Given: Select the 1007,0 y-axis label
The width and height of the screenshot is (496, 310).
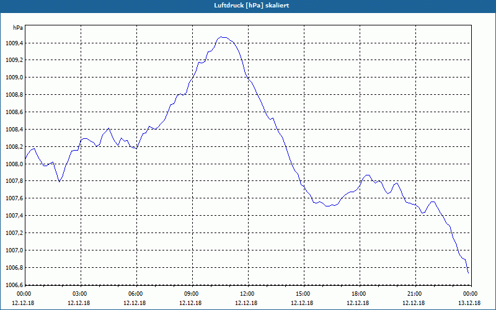Looking at the screenshot, I should tap(14, 250).
